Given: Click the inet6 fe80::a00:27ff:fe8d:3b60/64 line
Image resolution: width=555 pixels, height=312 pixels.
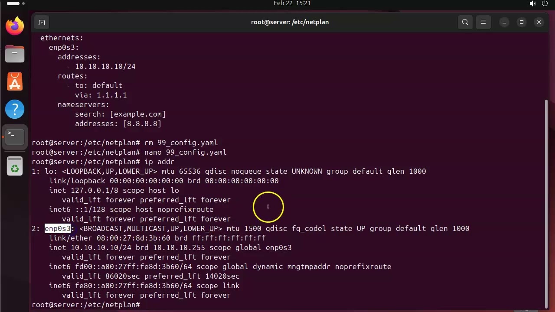Looking at the screenshot, I should tap(144, 286).
